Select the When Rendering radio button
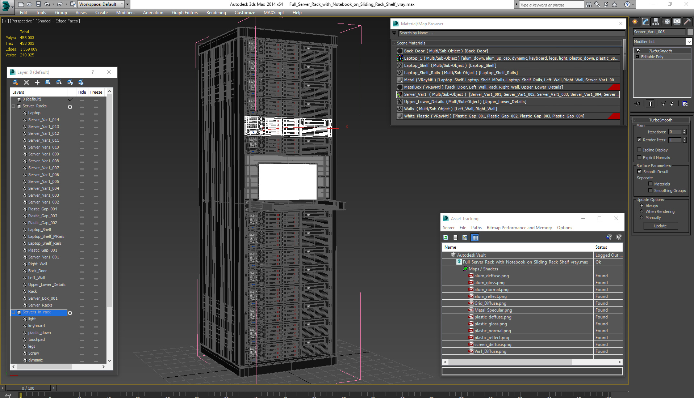This screenshot has height=398, width=694. click(x=641, y=211)
